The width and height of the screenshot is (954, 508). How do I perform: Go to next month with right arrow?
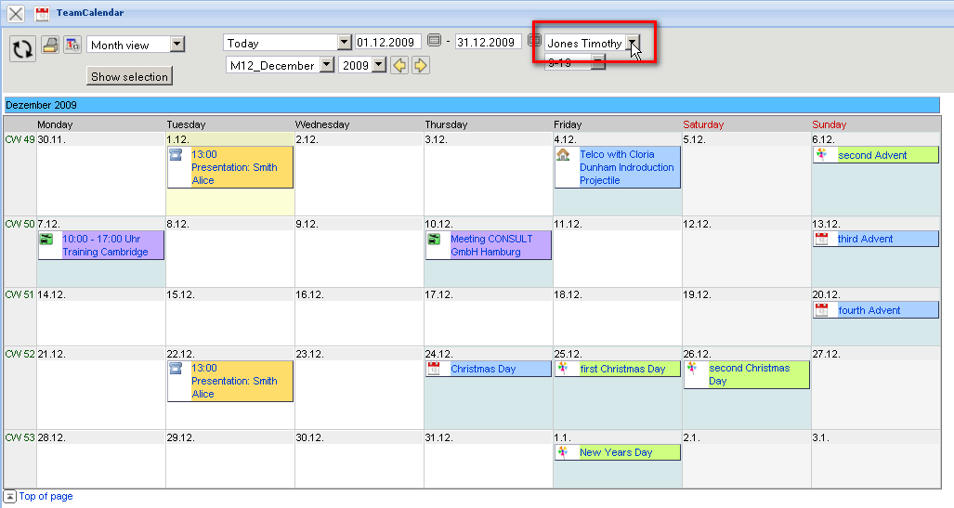pos(421,65)
